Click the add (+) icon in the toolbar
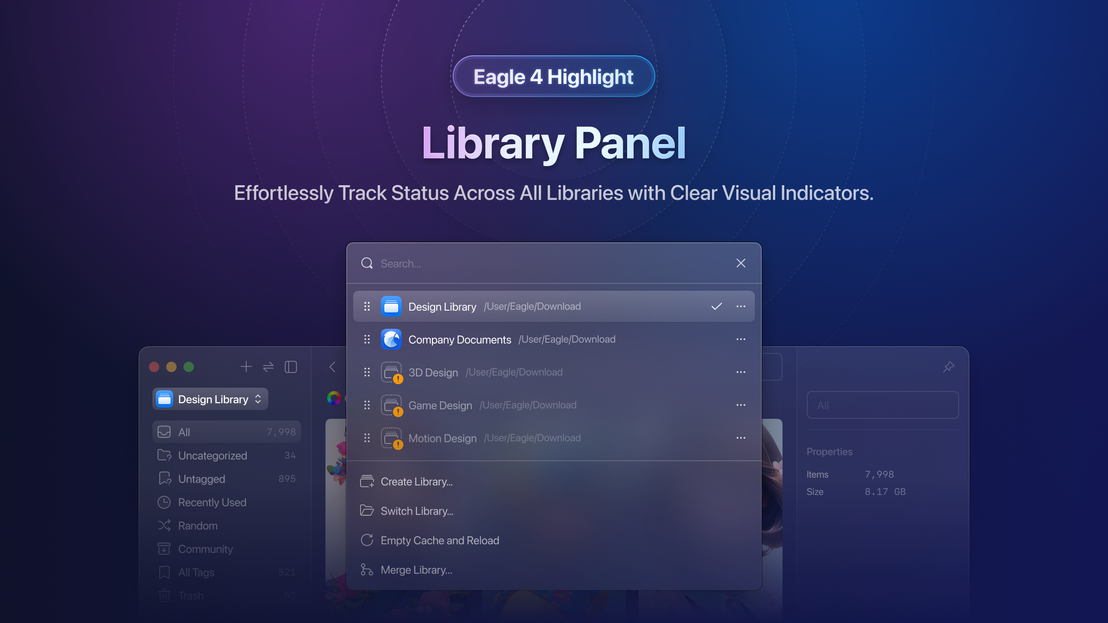The height and width of the screenshot is (623, 1108). [x=246, y=366]
